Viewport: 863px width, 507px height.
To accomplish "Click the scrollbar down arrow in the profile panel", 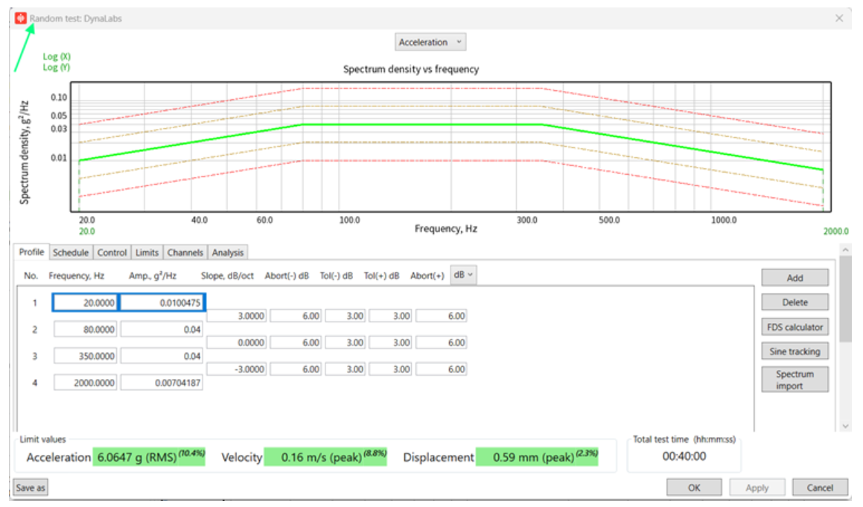I will [845, 425].
